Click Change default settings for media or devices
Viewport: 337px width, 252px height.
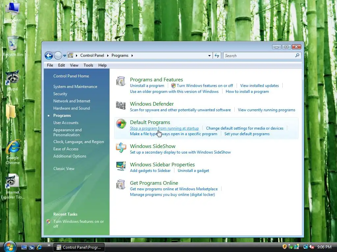[245, 128]
